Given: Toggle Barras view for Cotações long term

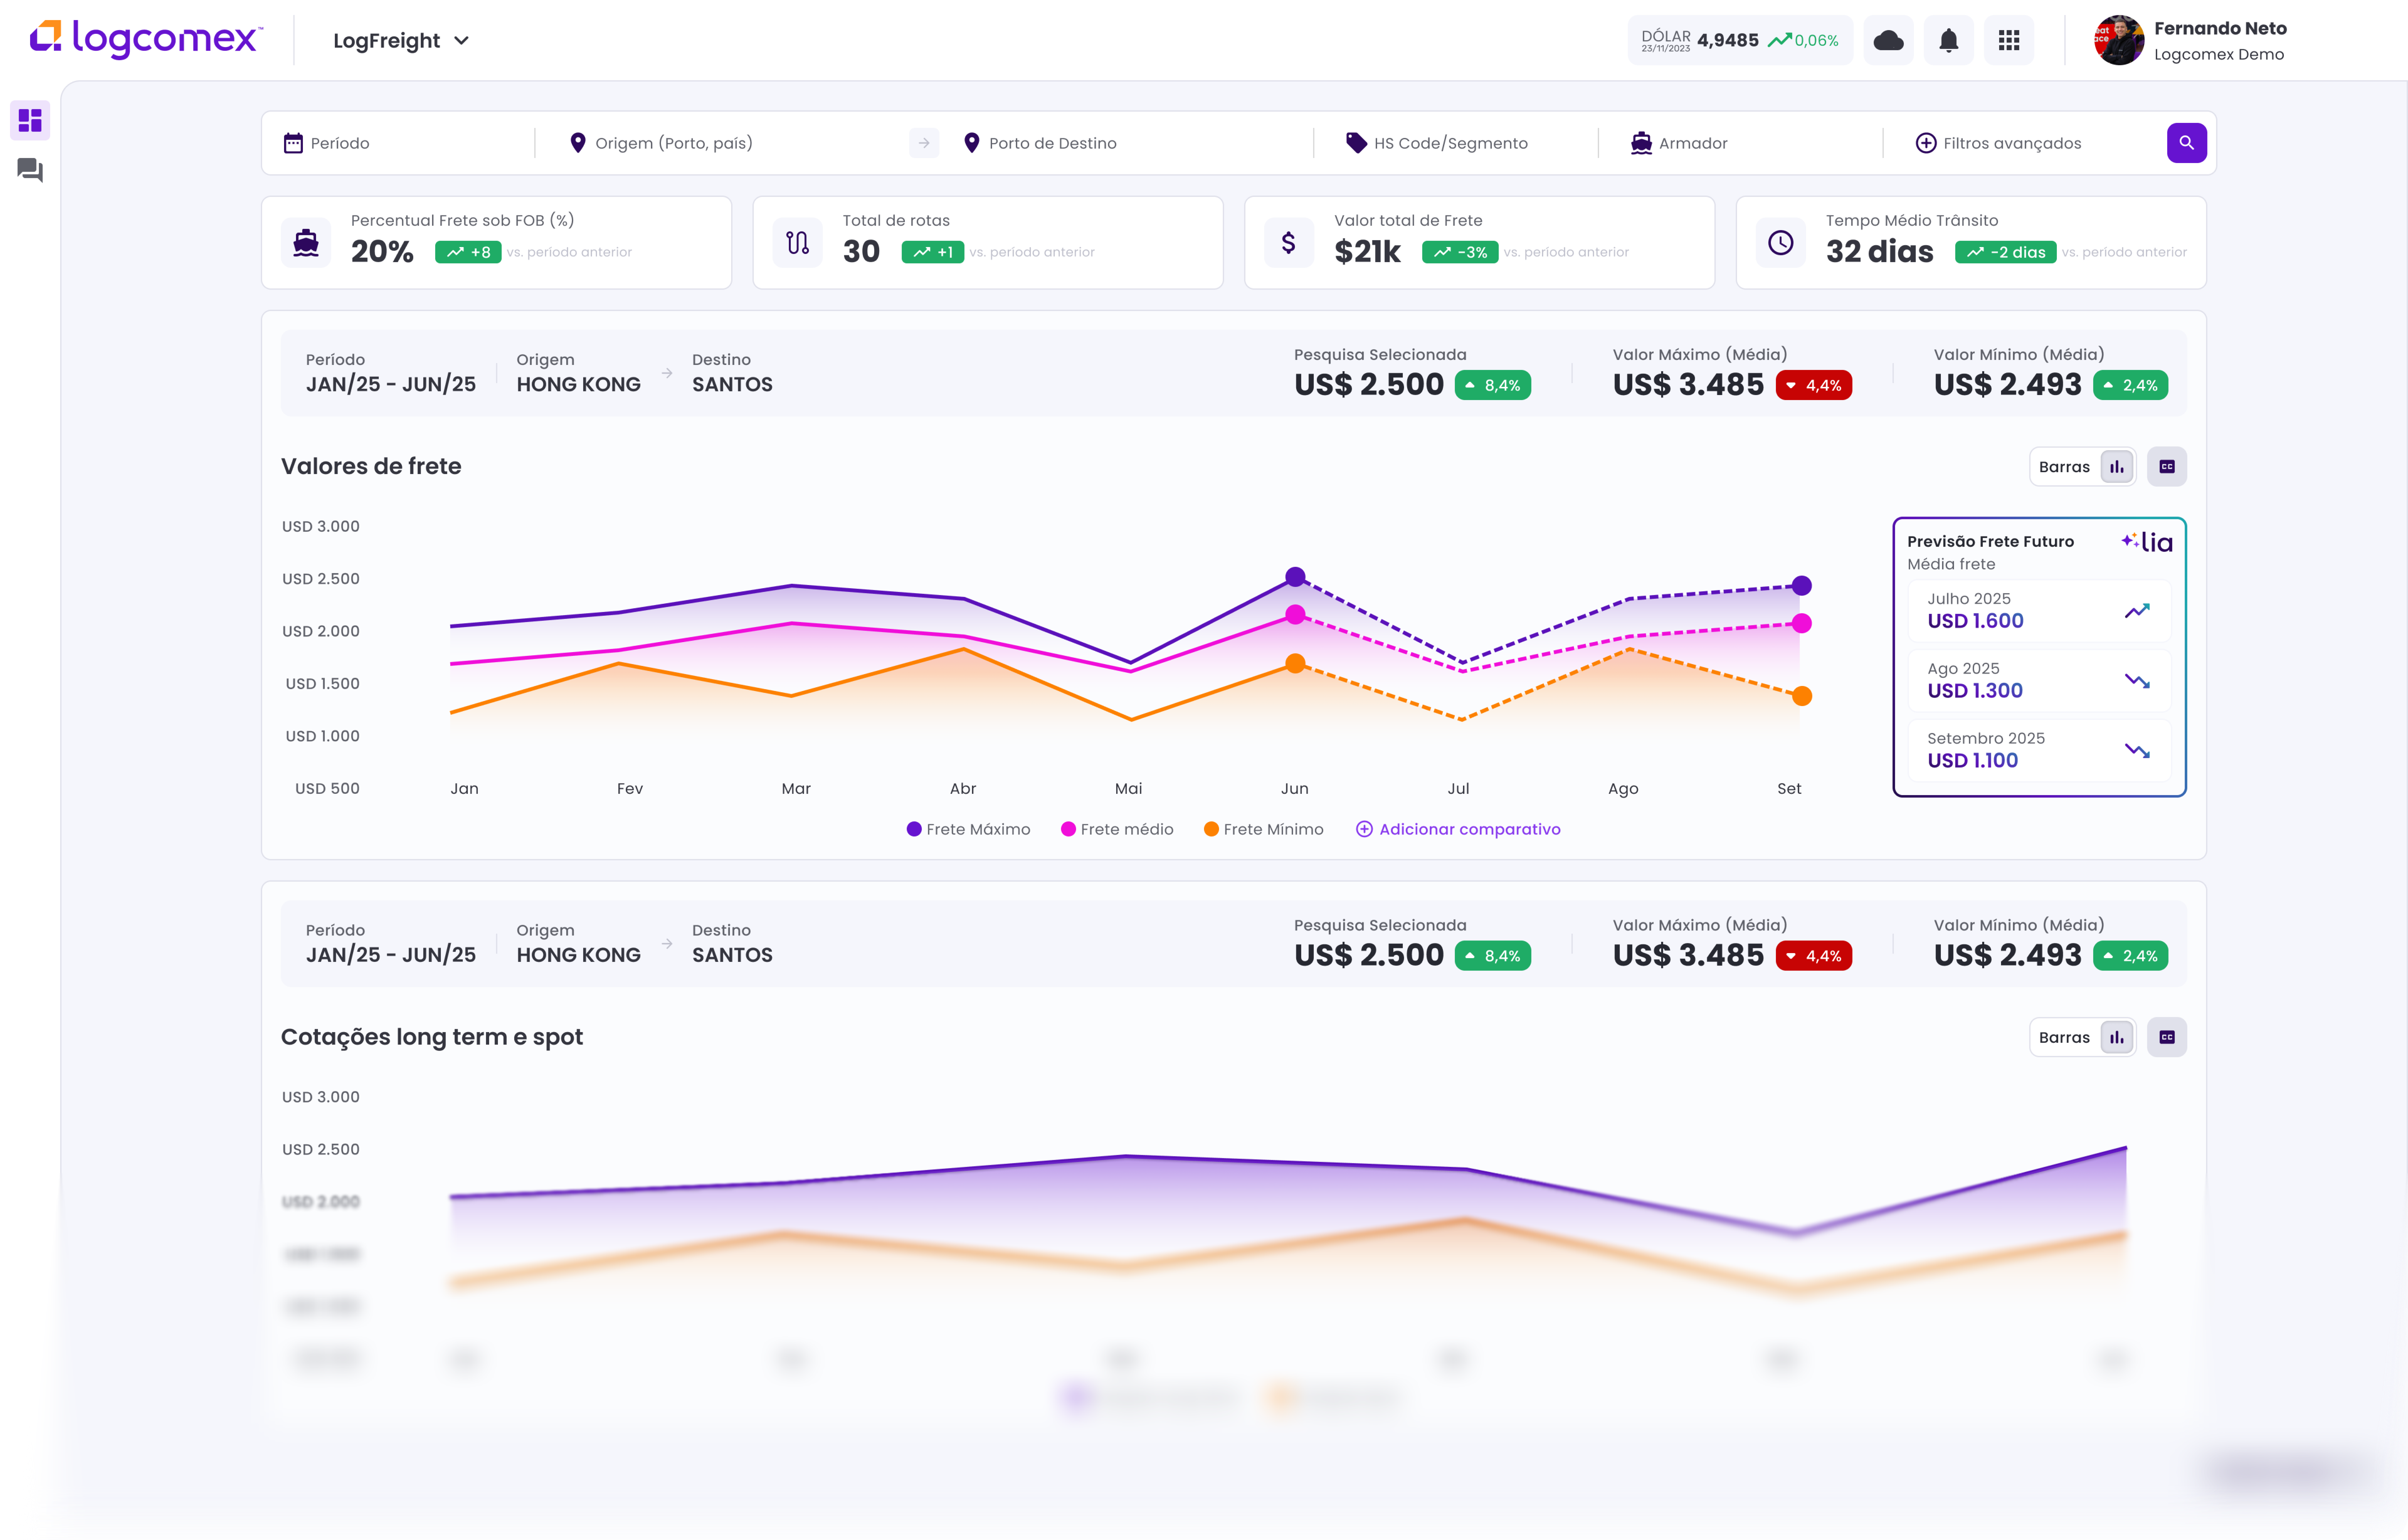Looking at the screenshot, I should point(2116,1037).
